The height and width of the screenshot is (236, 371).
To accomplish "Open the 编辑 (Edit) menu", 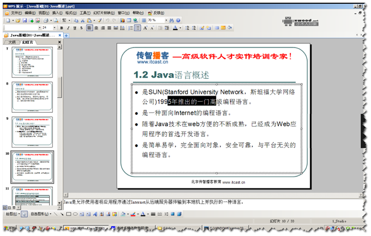I will 30,13.
